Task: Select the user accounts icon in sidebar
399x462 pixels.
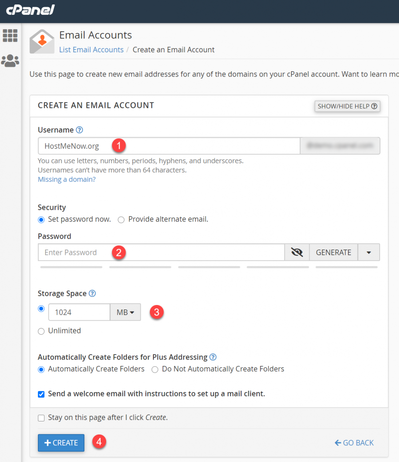Action: 10,61
